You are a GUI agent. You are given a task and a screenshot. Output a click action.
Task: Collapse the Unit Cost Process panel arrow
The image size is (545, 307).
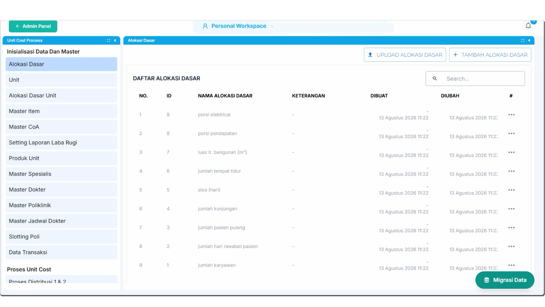coord(115,40)
